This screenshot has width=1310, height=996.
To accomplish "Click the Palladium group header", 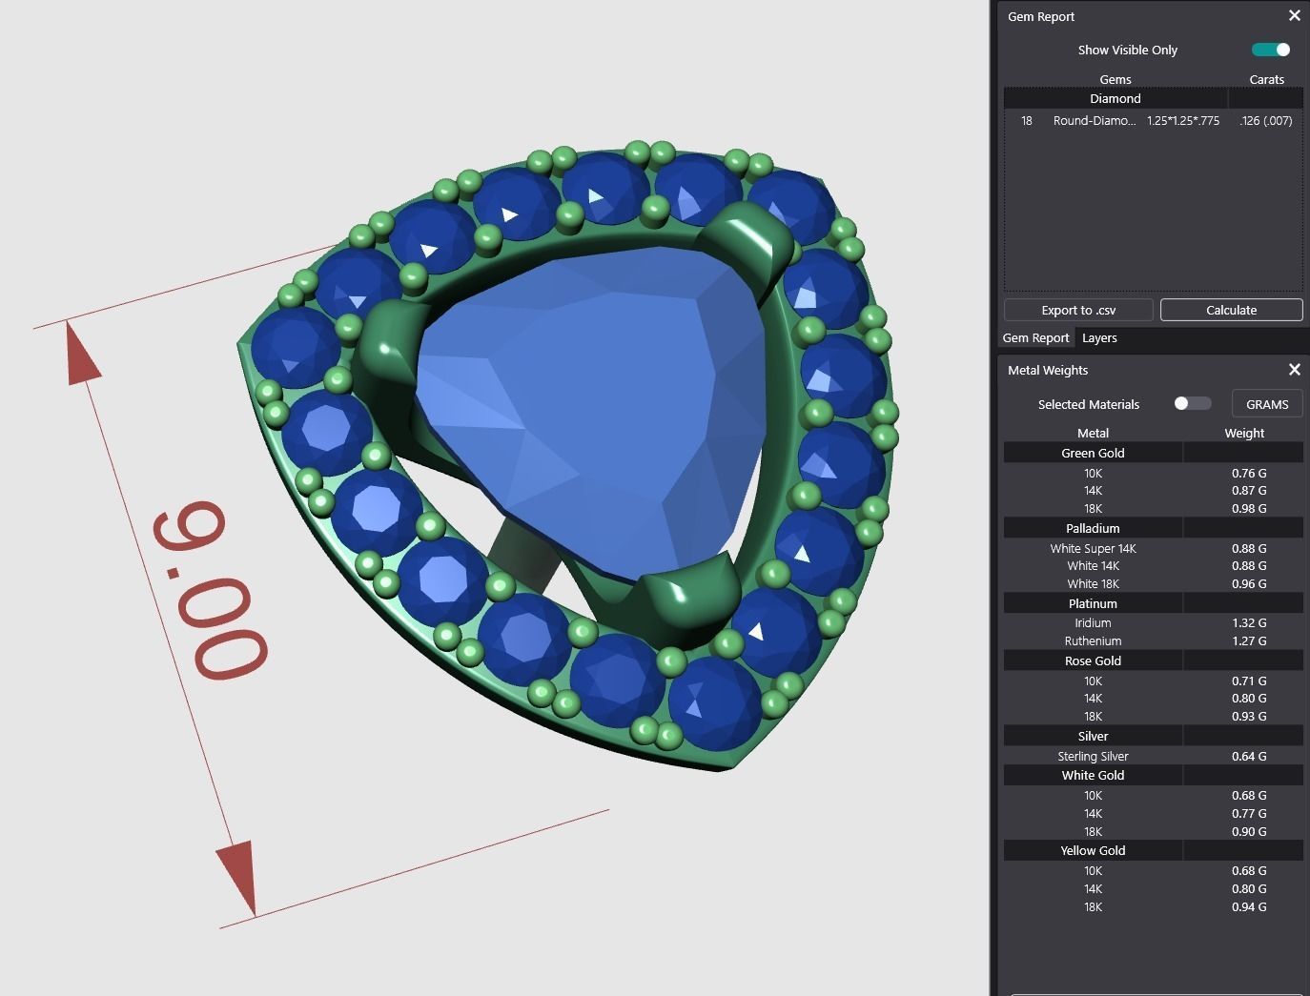I will point(1093,528).
